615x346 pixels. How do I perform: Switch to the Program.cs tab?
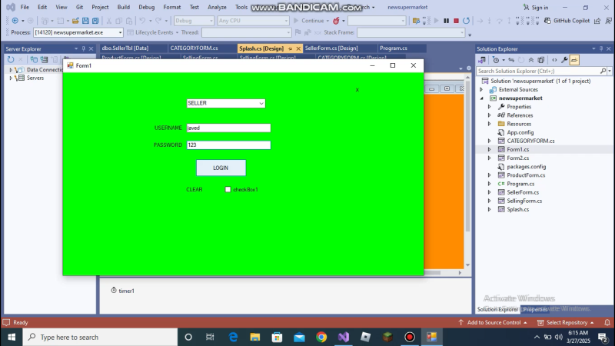pyautogui.click(x=393, y=48)
